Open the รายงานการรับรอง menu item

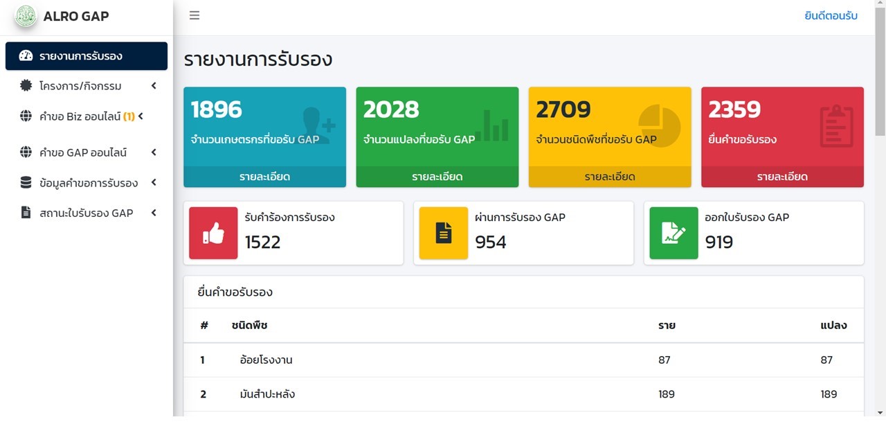pyautogui.click(x=87, y=56)
